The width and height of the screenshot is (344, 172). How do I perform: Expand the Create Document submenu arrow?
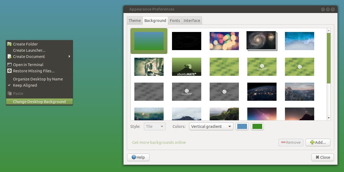pyautogui.click(x=69, y=56)
